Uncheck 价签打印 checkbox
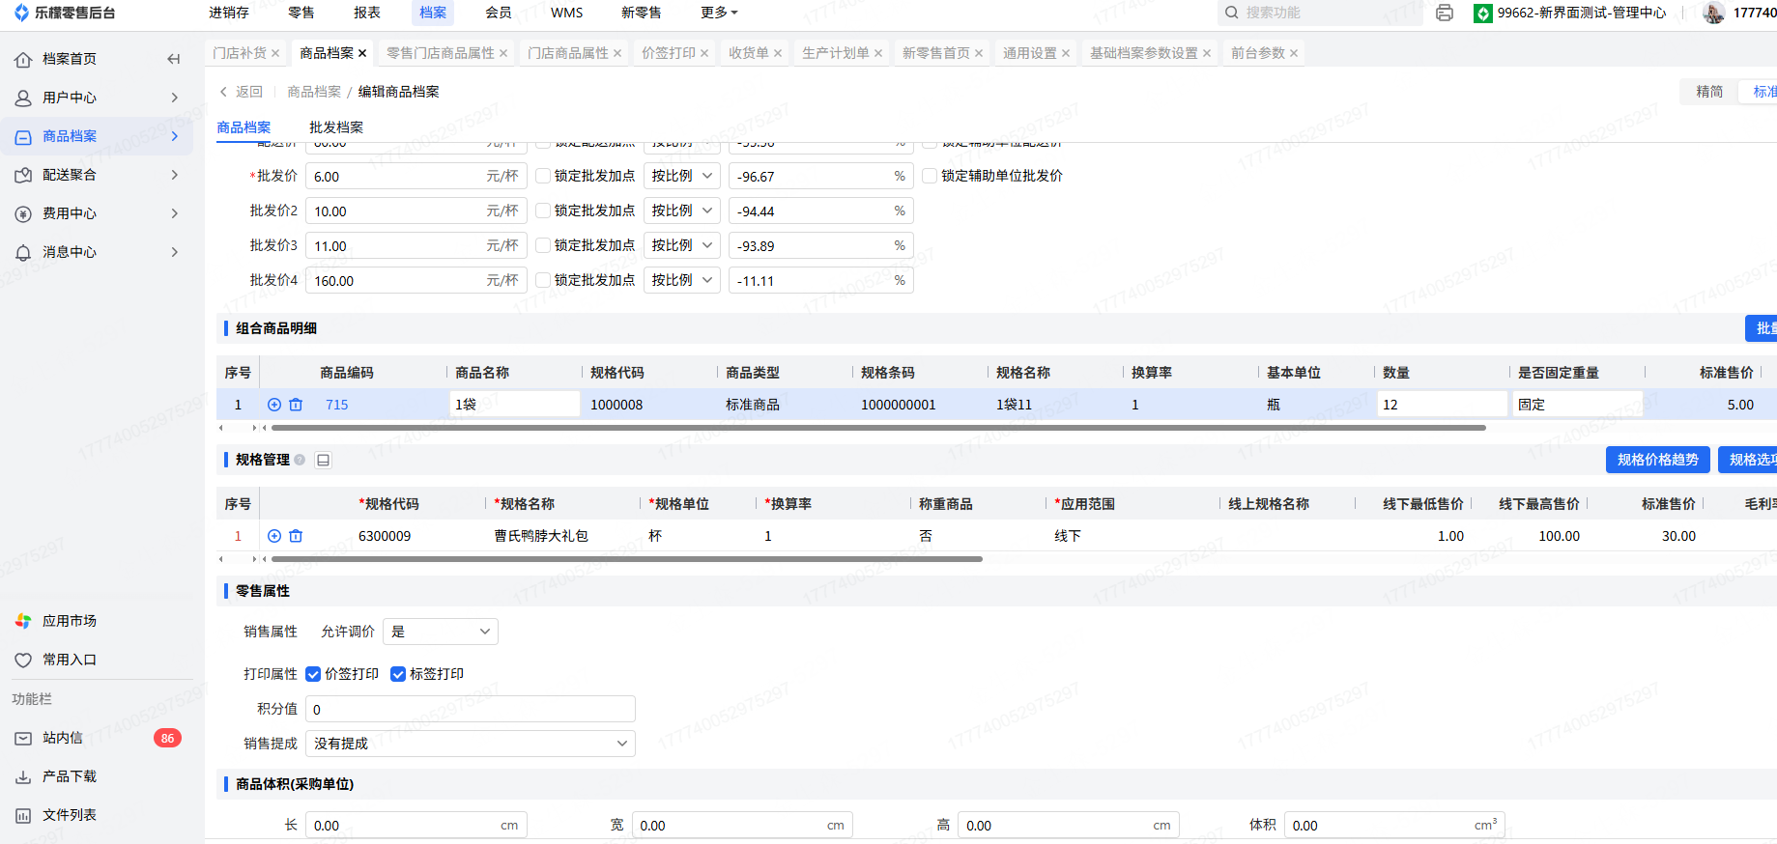 coord(313,674)
